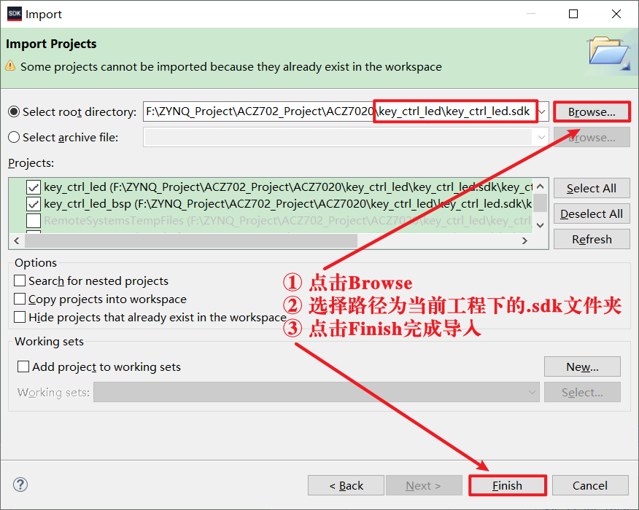Maximize the Import dialog window
The height and width of the screenshot is (510, 639).
(573, 14)
